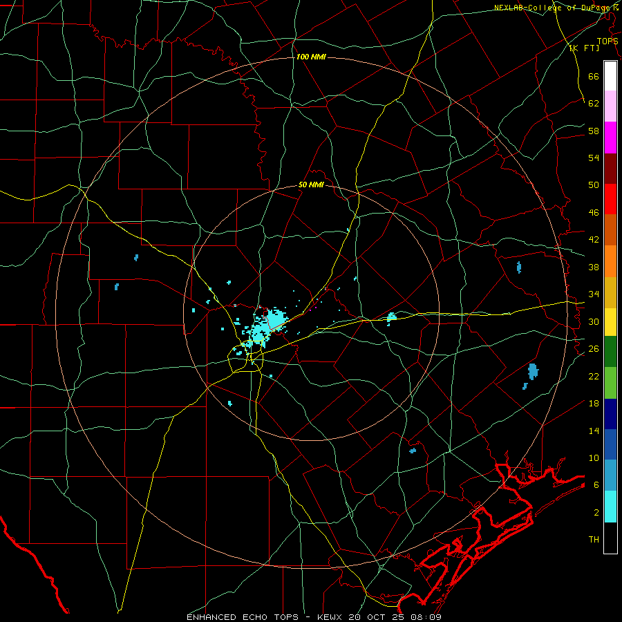Click the legend label 'TH'
Screen dimensions: 622x622
594,540
